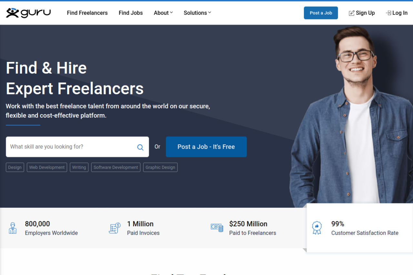Click the Log In arrow icon
Screen dimensions: 413x275
388,13
